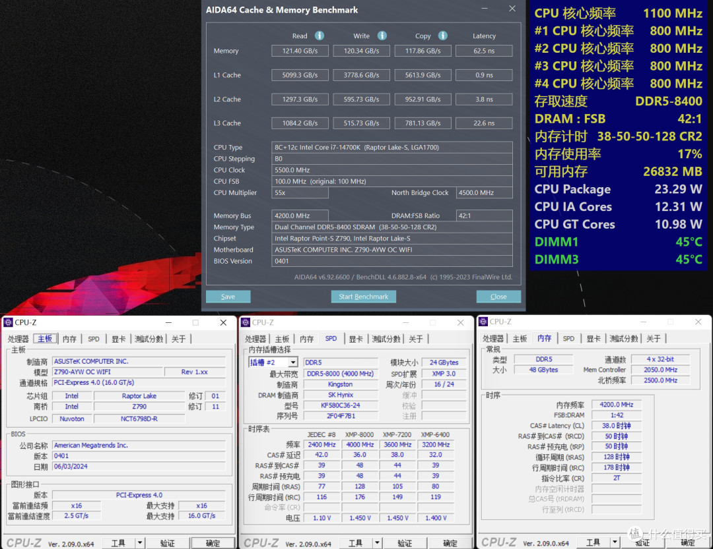Expand the 工具 dropdown arrow in left CPU-Z

coord(140,542)
